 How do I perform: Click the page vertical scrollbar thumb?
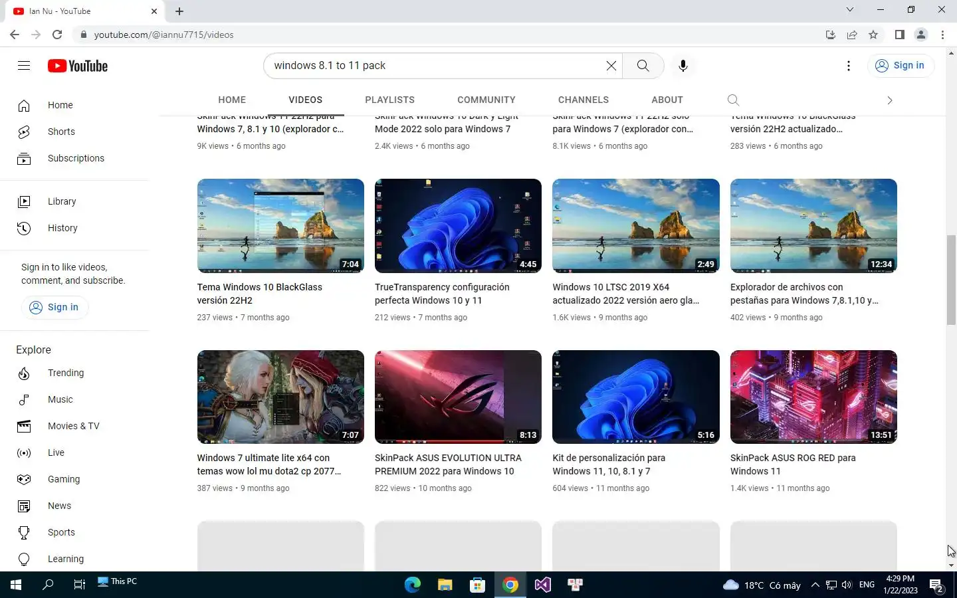point(951,280)
